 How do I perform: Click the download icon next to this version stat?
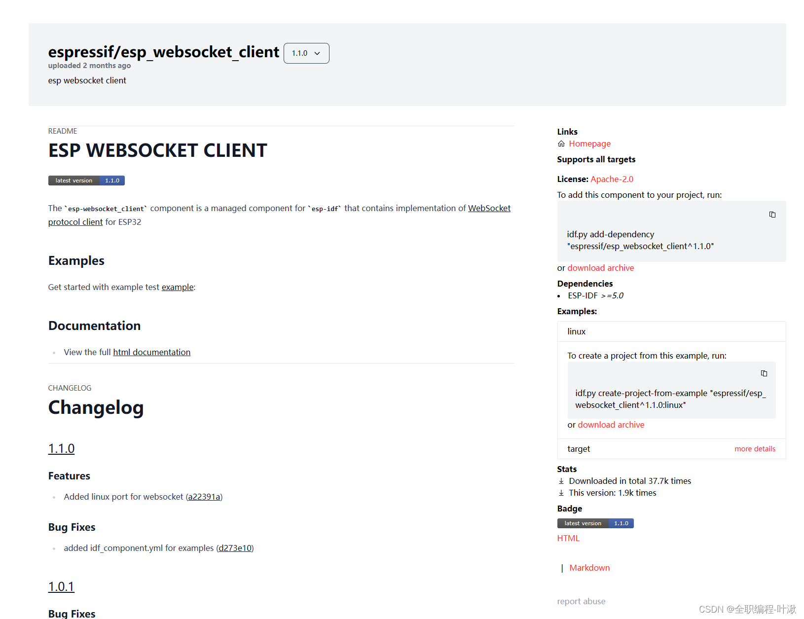click(561, 492)
